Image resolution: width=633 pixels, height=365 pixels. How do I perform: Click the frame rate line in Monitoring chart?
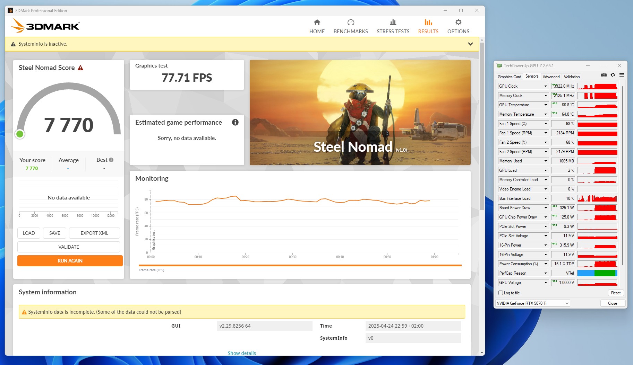pyautogui.click(x=292, y=200)
